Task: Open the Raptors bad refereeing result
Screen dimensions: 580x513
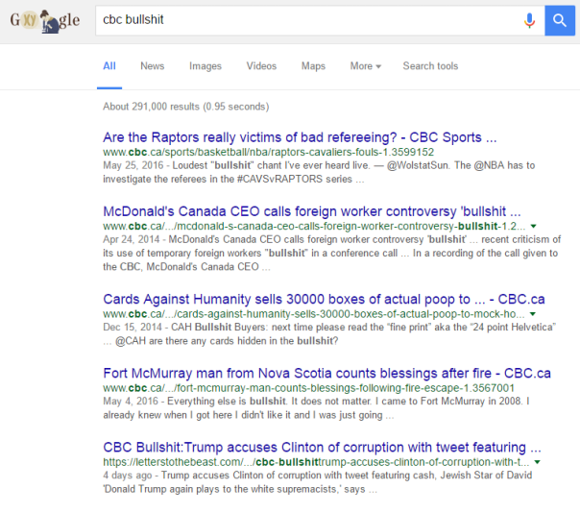Action: coord(300,137)
